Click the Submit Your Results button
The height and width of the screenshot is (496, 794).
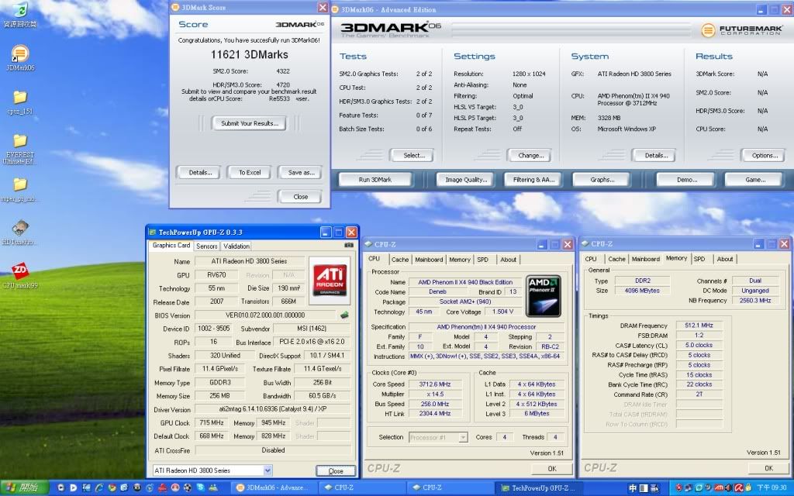[249, 123]
